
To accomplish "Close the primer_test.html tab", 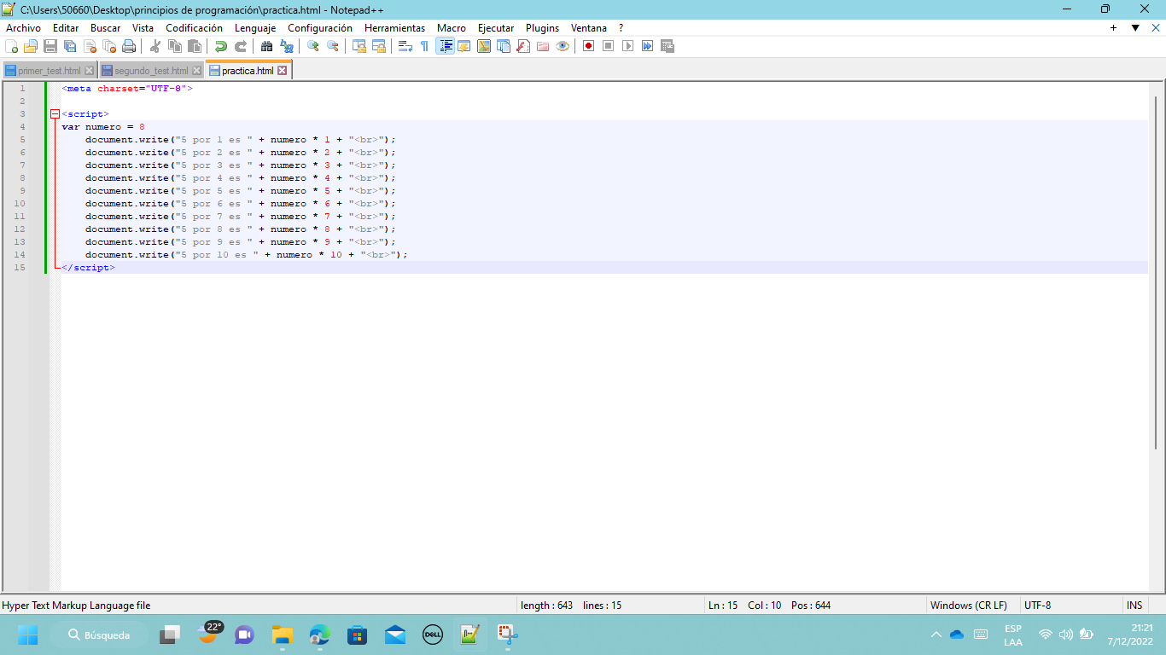I will tap(90, 71).
